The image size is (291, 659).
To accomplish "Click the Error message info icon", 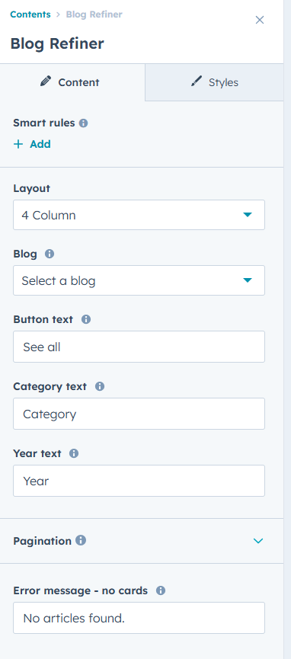I will pyautogui.click(x=161, y=590).
